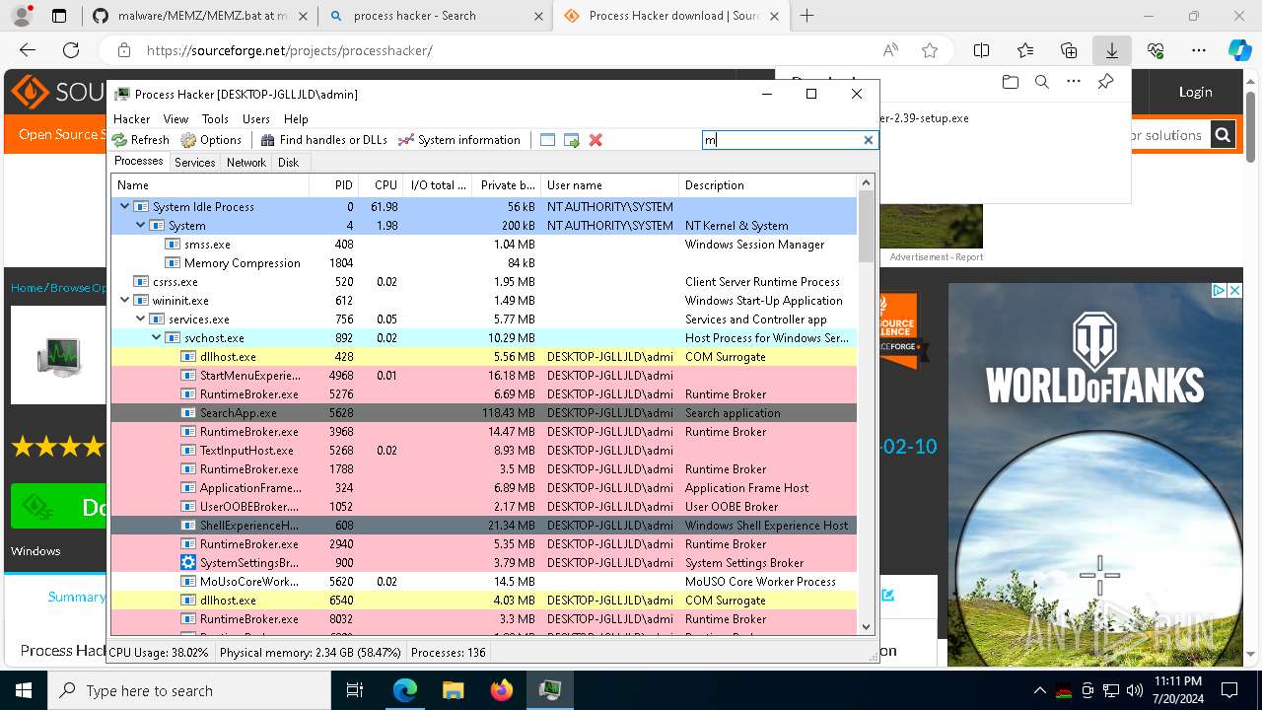Image resolution: width=1262 pixels, height=710 pixels.
Task: Select the csrss.exe process row
Action: pos(484,282)
